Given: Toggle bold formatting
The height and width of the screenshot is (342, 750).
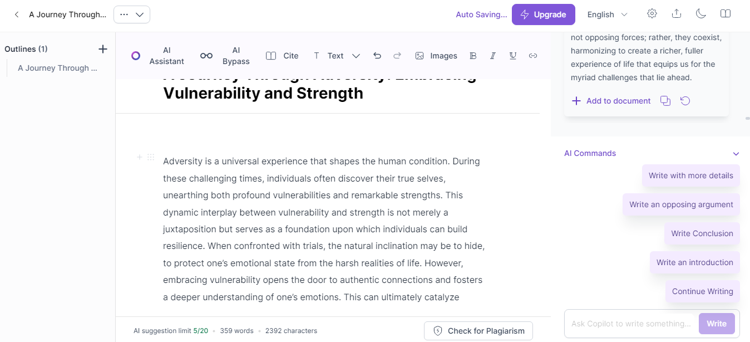Looking at the screenshot, I should 473,56.
